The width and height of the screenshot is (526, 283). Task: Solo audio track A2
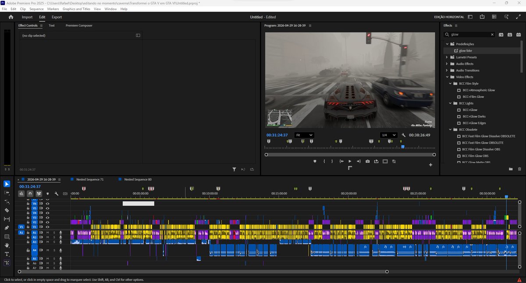[x=54, y=237]
